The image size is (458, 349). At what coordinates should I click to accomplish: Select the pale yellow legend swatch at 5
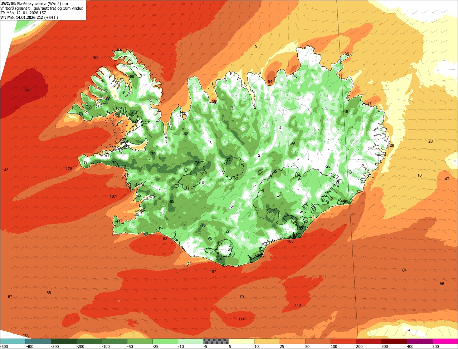(242, 341)
